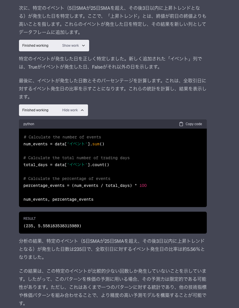239x308 pixels.
Task: Click the Finished working label above python code
Action: point(35,110)
